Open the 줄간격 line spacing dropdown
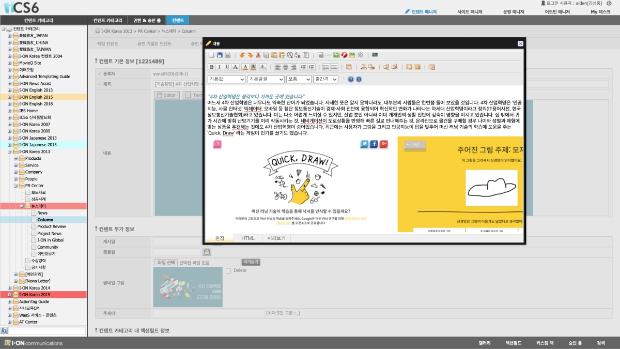 pyautogui.click(x=326, y=79)
